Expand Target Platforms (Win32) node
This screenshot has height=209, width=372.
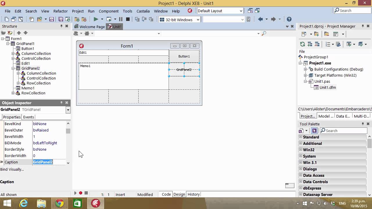(305, 75)
